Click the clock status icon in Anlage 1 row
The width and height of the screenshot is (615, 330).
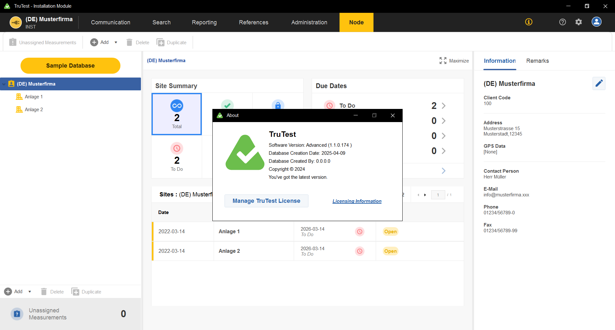360,232
